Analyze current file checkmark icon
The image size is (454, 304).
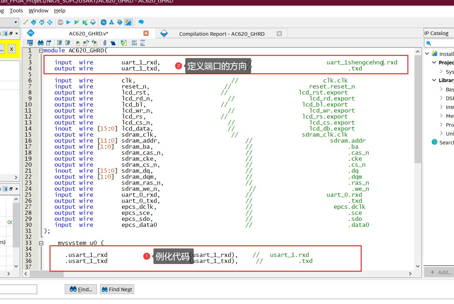123,43
